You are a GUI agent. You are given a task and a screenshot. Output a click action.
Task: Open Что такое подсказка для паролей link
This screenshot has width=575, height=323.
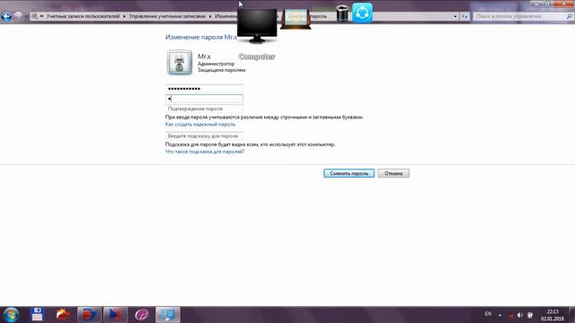tap(205, 152)
